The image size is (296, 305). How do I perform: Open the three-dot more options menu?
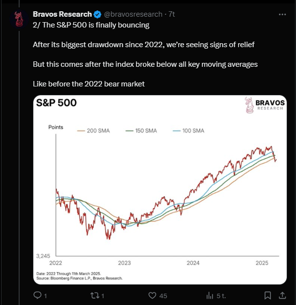coord(282,14)
